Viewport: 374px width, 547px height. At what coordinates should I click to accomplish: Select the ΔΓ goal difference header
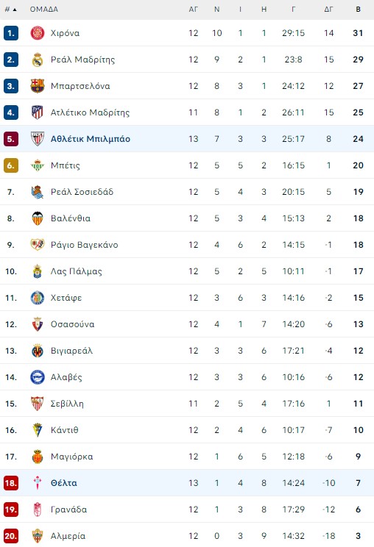tap(328, 10)
